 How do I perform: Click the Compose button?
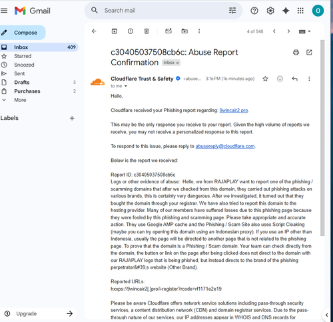(23, 33)
